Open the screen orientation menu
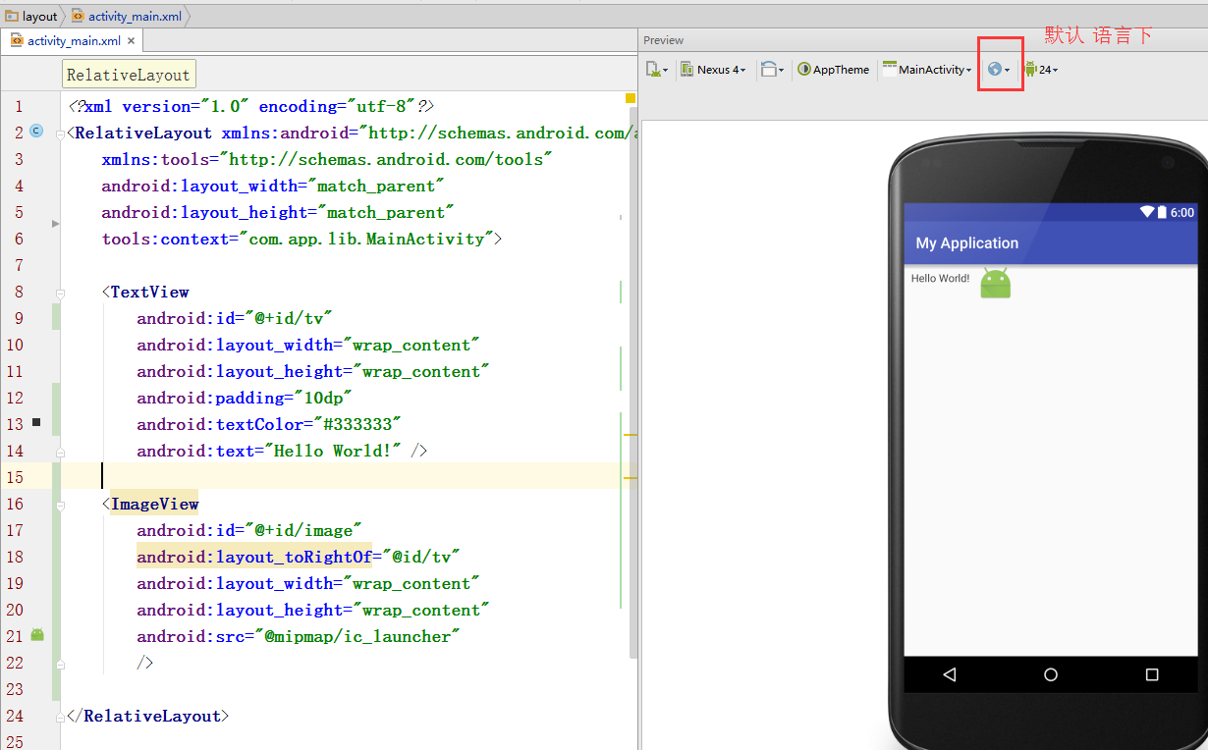Screen dimensions: 1208x750 pyautogui.click(x=773, y=70)
